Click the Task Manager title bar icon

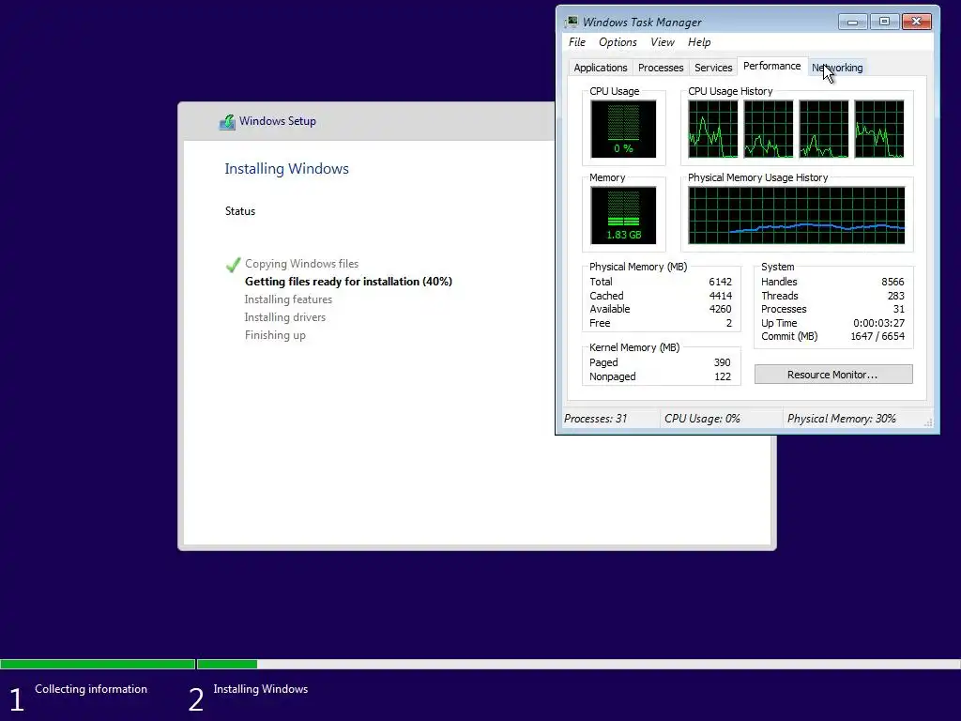coord(572,22)
